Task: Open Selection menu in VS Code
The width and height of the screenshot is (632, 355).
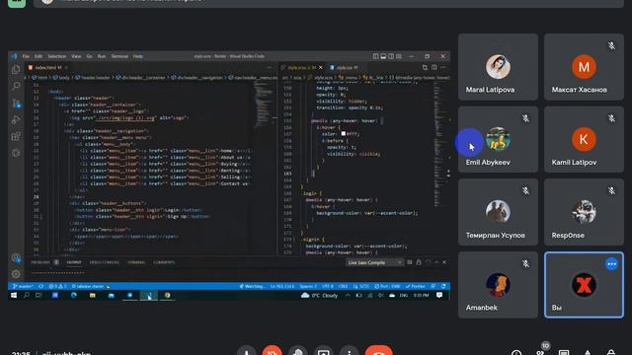Action: point(57,56)
